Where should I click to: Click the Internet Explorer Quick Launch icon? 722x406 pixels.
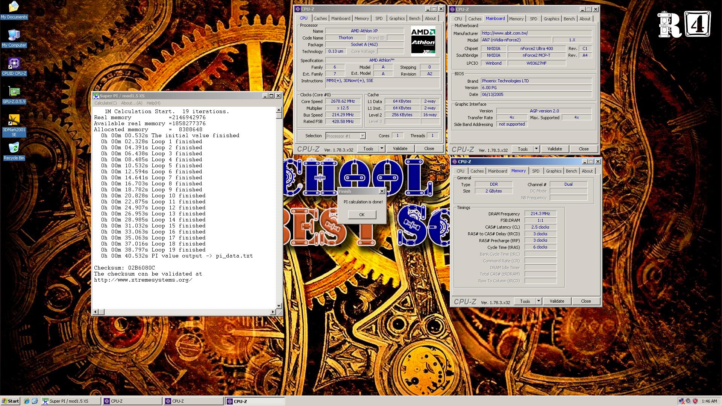coord(27,401)
